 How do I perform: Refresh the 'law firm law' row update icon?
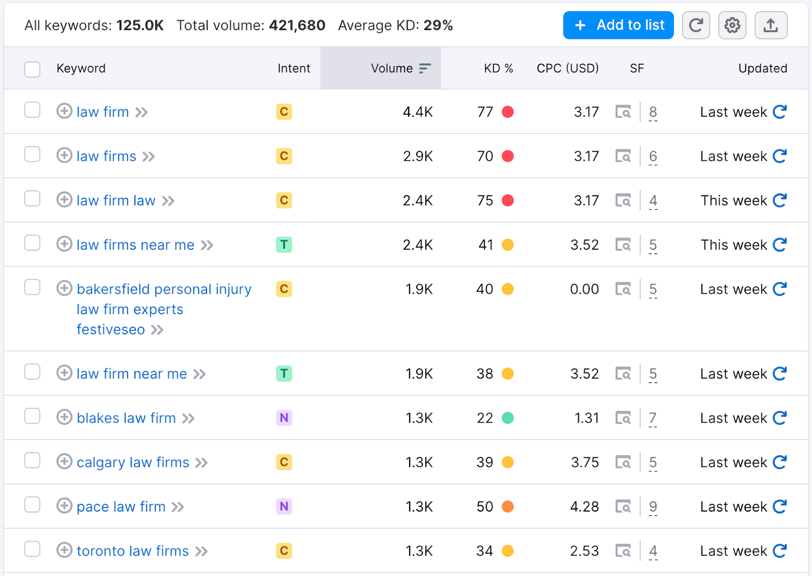point(780,200)
